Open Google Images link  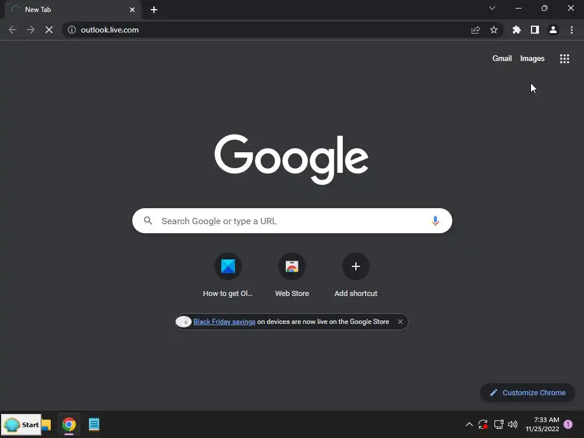[532, 59]
